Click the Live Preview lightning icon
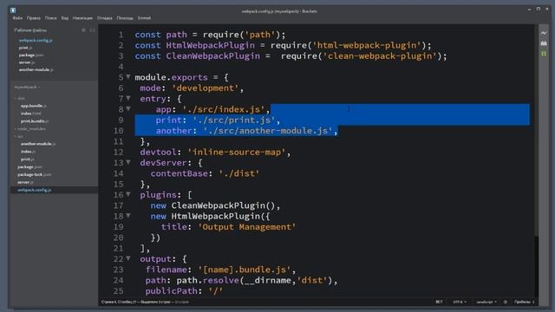555x312 pixels. (544, 33)
